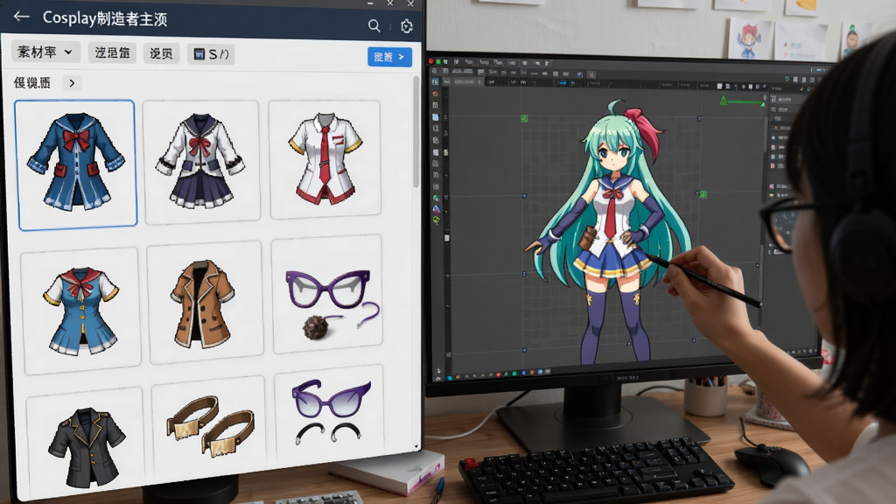Click the green handle beside the character's raised elbow
The height and width of the screenshot is (504, 896).
point(703,194)
